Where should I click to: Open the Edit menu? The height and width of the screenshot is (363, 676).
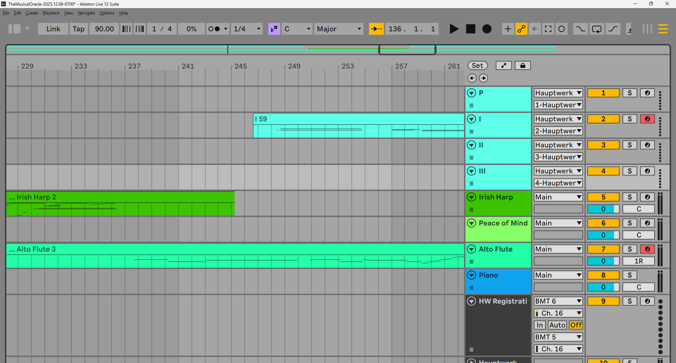click(18, 13)
